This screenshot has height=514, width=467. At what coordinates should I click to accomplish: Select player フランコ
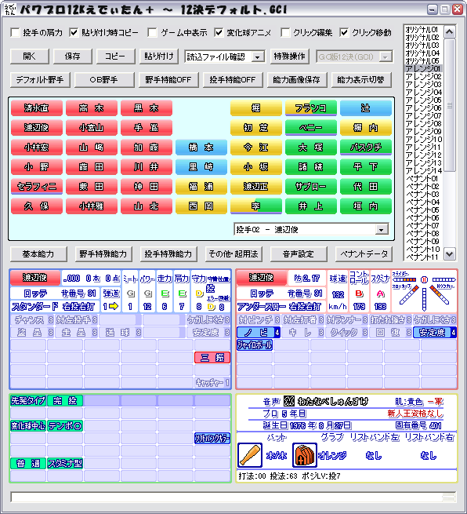click(x=311, y=108)
